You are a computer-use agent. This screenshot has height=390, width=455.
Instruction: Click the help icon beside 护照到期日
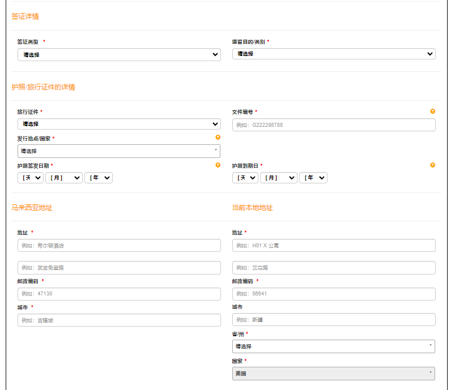tap(433, 165)
